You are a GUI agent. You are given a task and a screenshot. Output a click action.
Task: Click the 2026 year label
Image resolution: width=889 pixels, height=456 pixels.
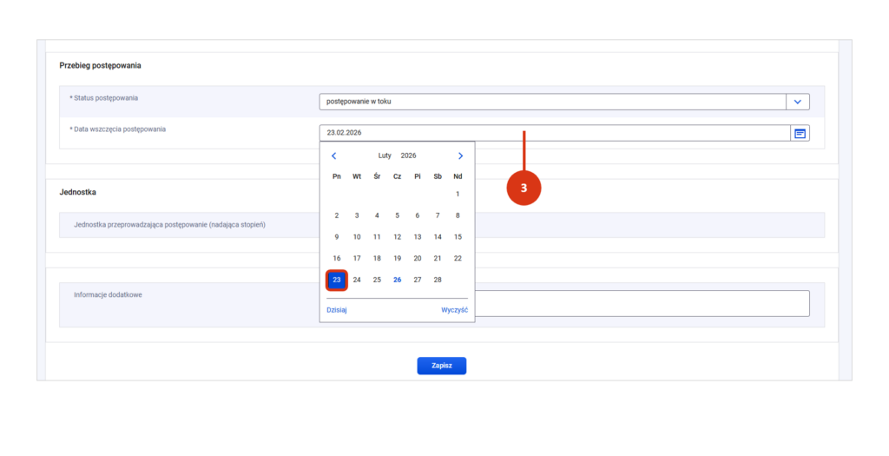pos(408,156)
